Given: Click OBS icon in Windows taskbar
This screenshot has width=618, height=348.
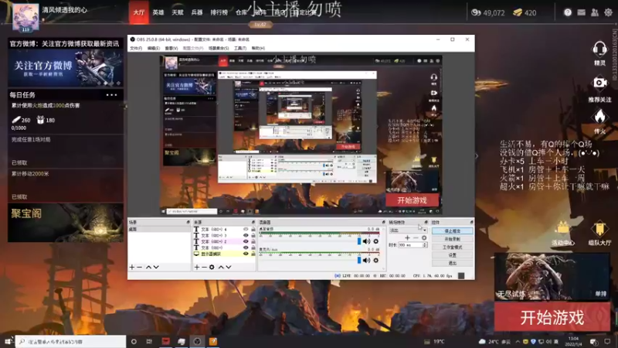Looking at the screenshot, I should (x=197, y=342).
